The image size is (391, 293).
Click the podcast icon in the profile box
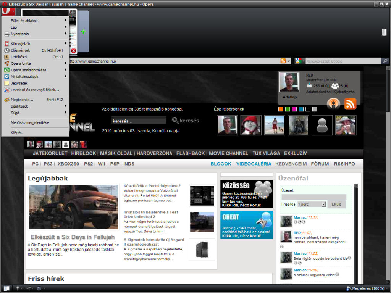click(x=333, y=103)
